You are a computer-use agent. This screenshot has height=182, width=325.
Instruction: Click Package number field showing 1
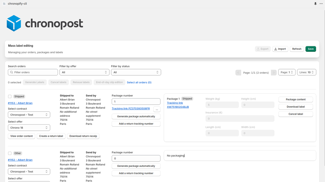(x=136, y=102)
